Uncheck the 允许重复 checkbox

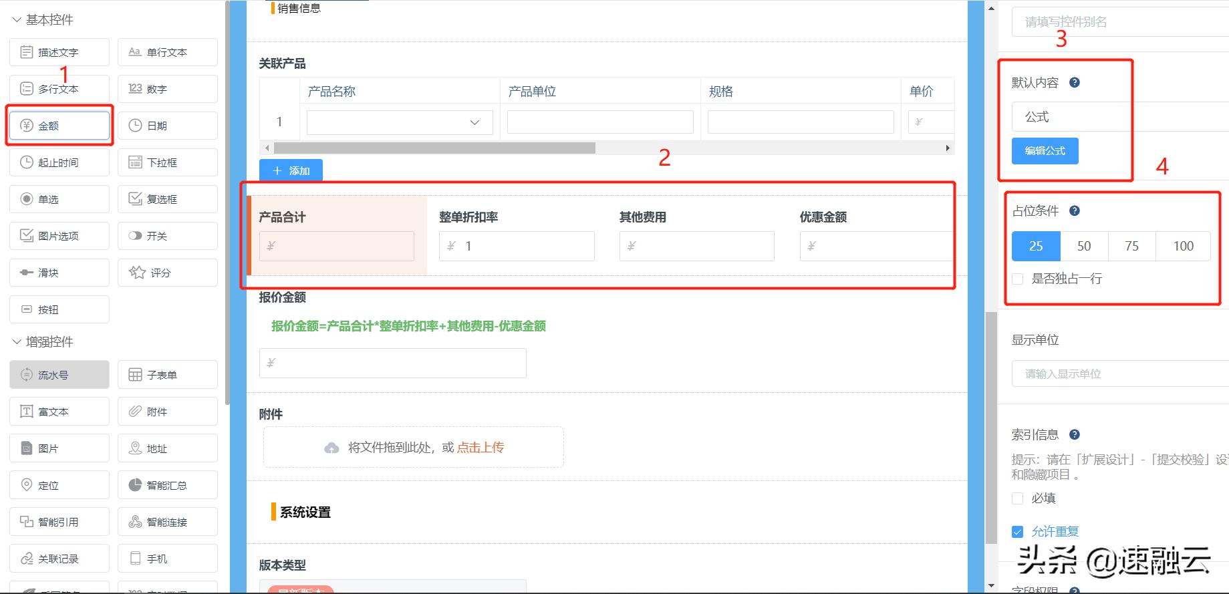coord(1018,532)
